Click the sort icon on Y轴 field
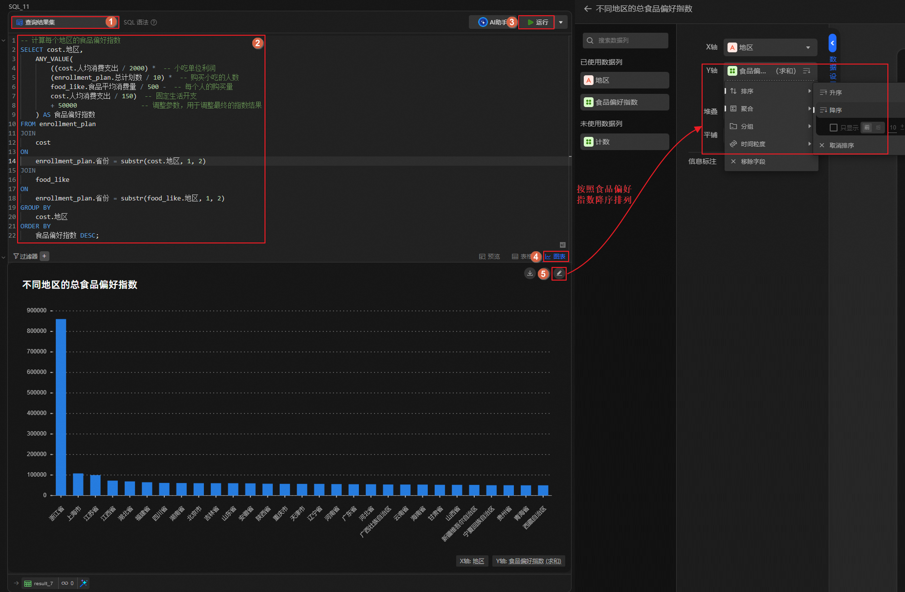The image size is (905, 592). click(807, 71)
